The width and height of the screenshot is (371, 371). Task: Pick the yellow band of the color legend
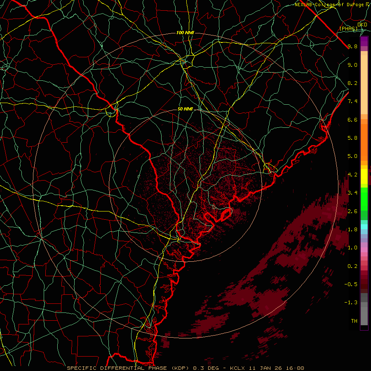coord(364,176)
